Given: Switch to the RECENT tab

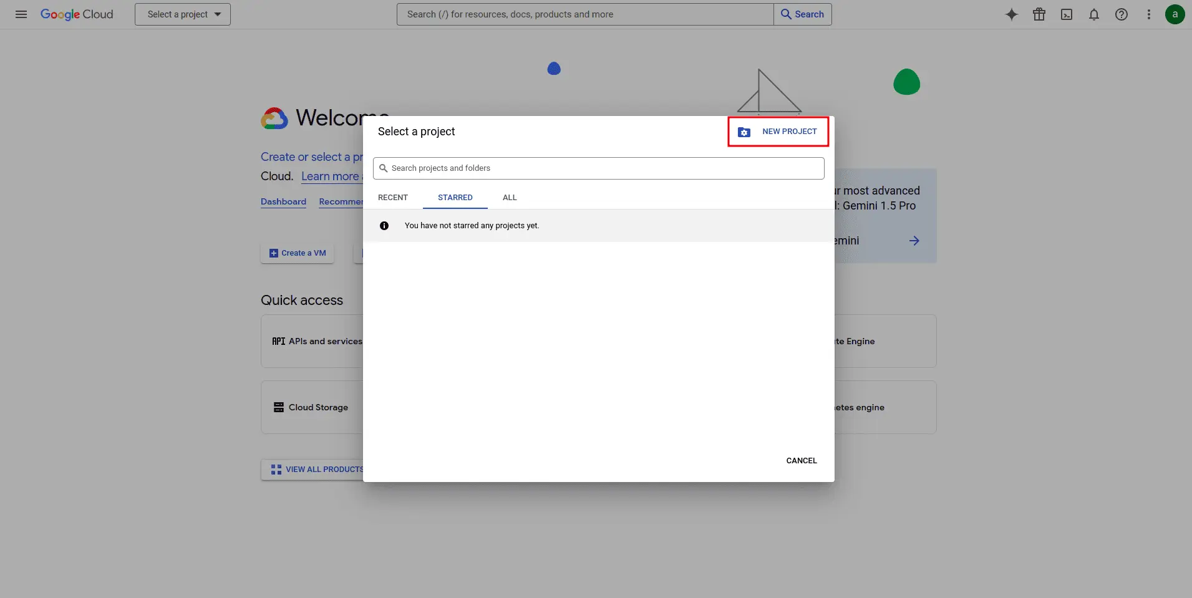Looking at the screenshot, I should coord(393,198).
